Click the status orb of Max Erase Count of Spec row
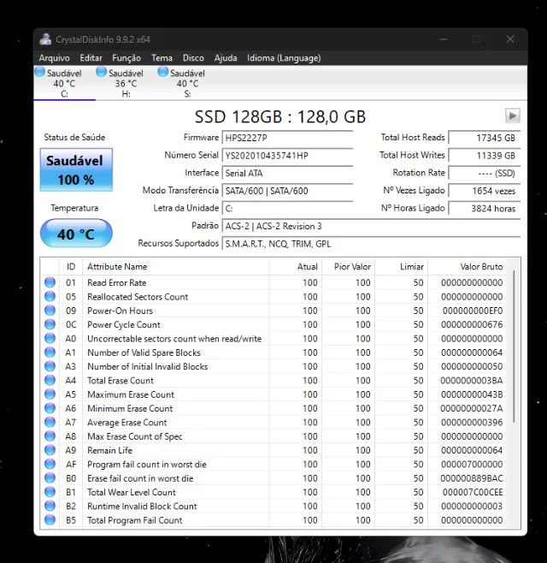Image resolution: width=547 pixels, height=563 pixels. 50,436
